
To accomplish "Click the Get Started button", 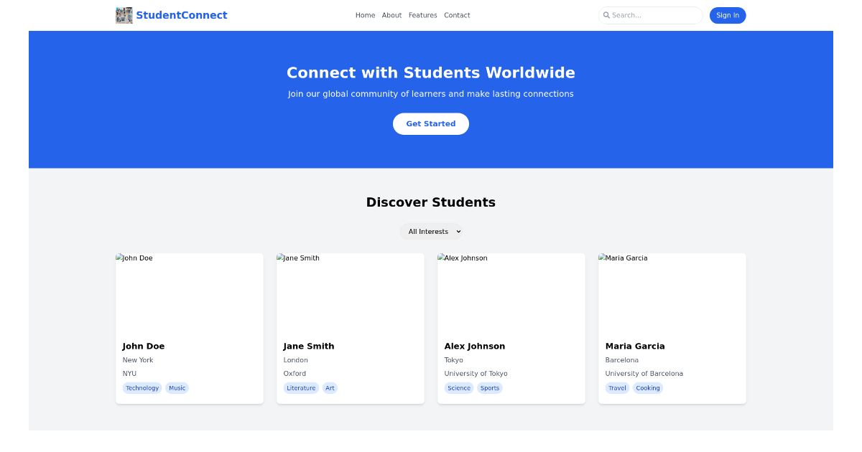I will (430, 123).
